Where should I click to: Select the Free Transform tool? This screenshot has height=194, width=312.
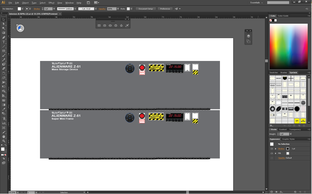point(4,87)
